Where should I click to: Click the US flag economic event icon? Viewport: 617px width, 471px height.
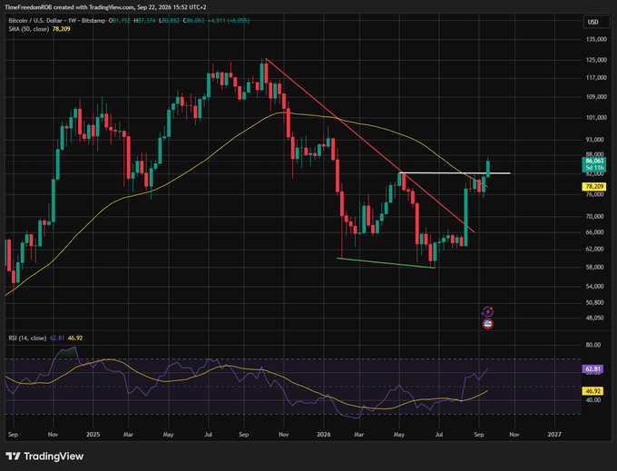[x=488, y=324]
